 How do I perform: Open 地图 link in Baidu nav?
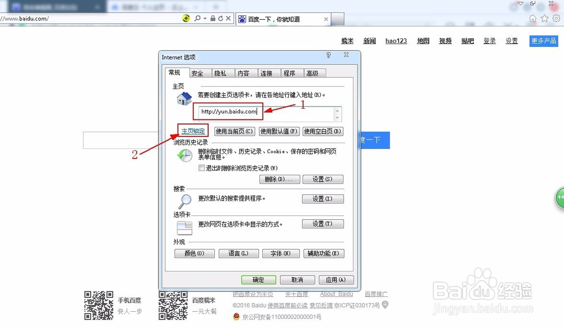click(423, 41)
